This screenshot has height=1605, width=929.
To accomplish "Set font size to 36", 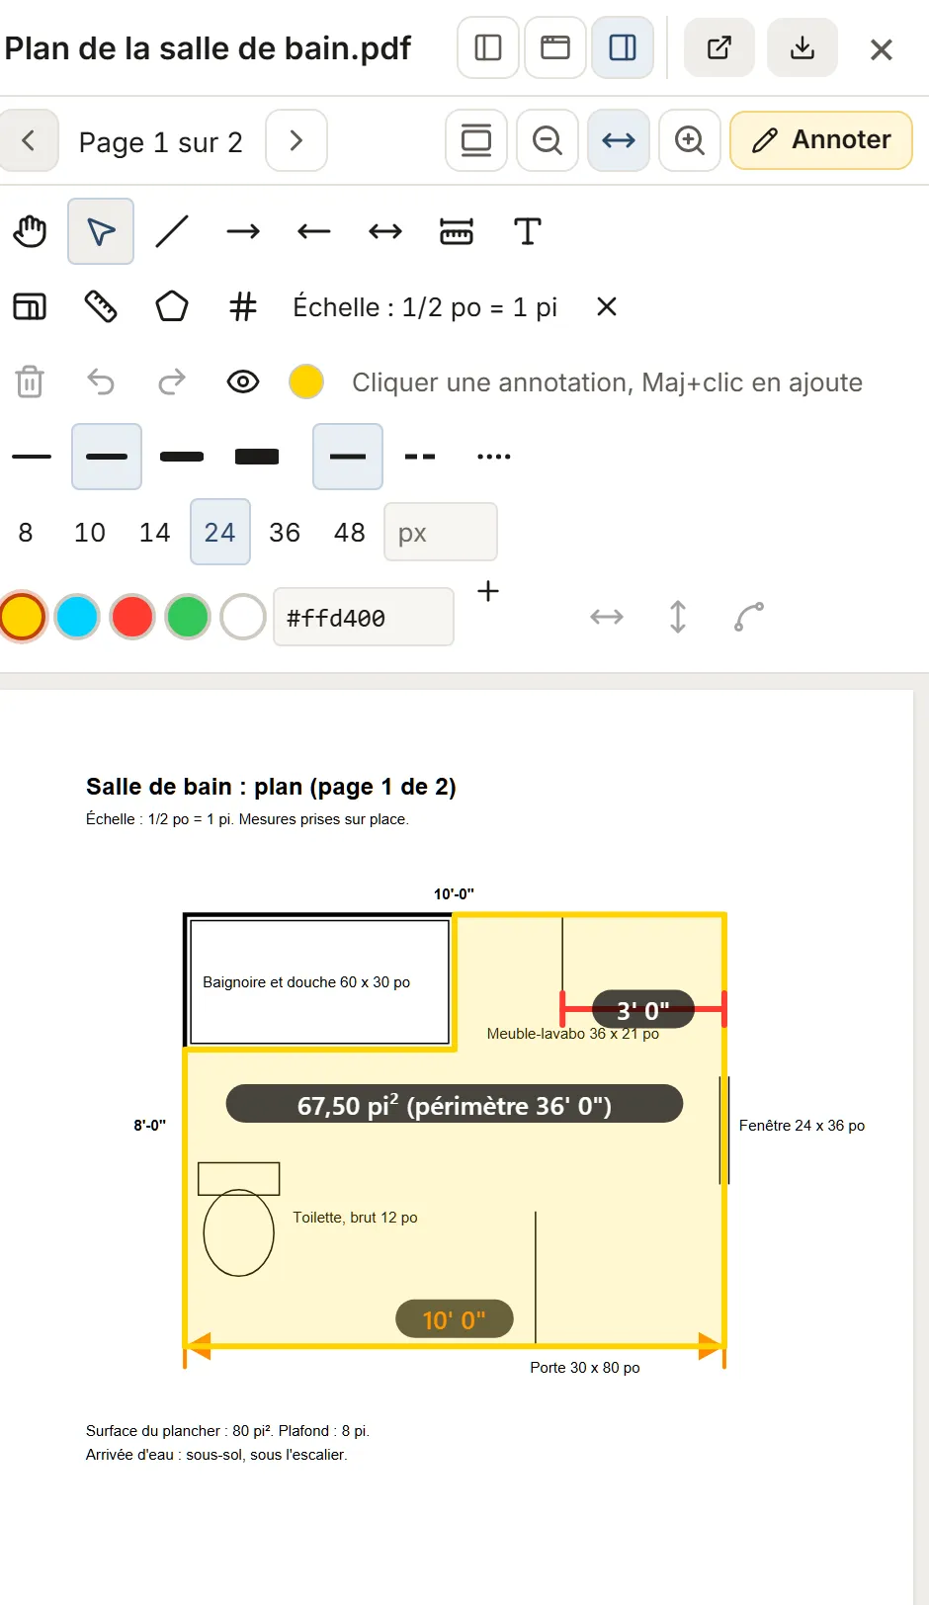I will (285, 532).
